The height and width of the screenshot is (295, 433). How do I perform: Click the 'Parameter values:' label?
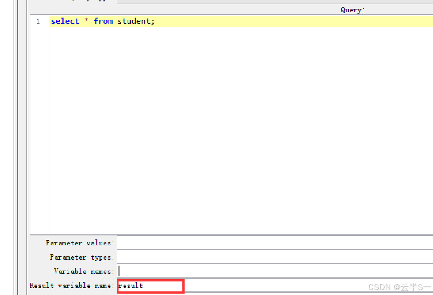click(x=80, y=243)
